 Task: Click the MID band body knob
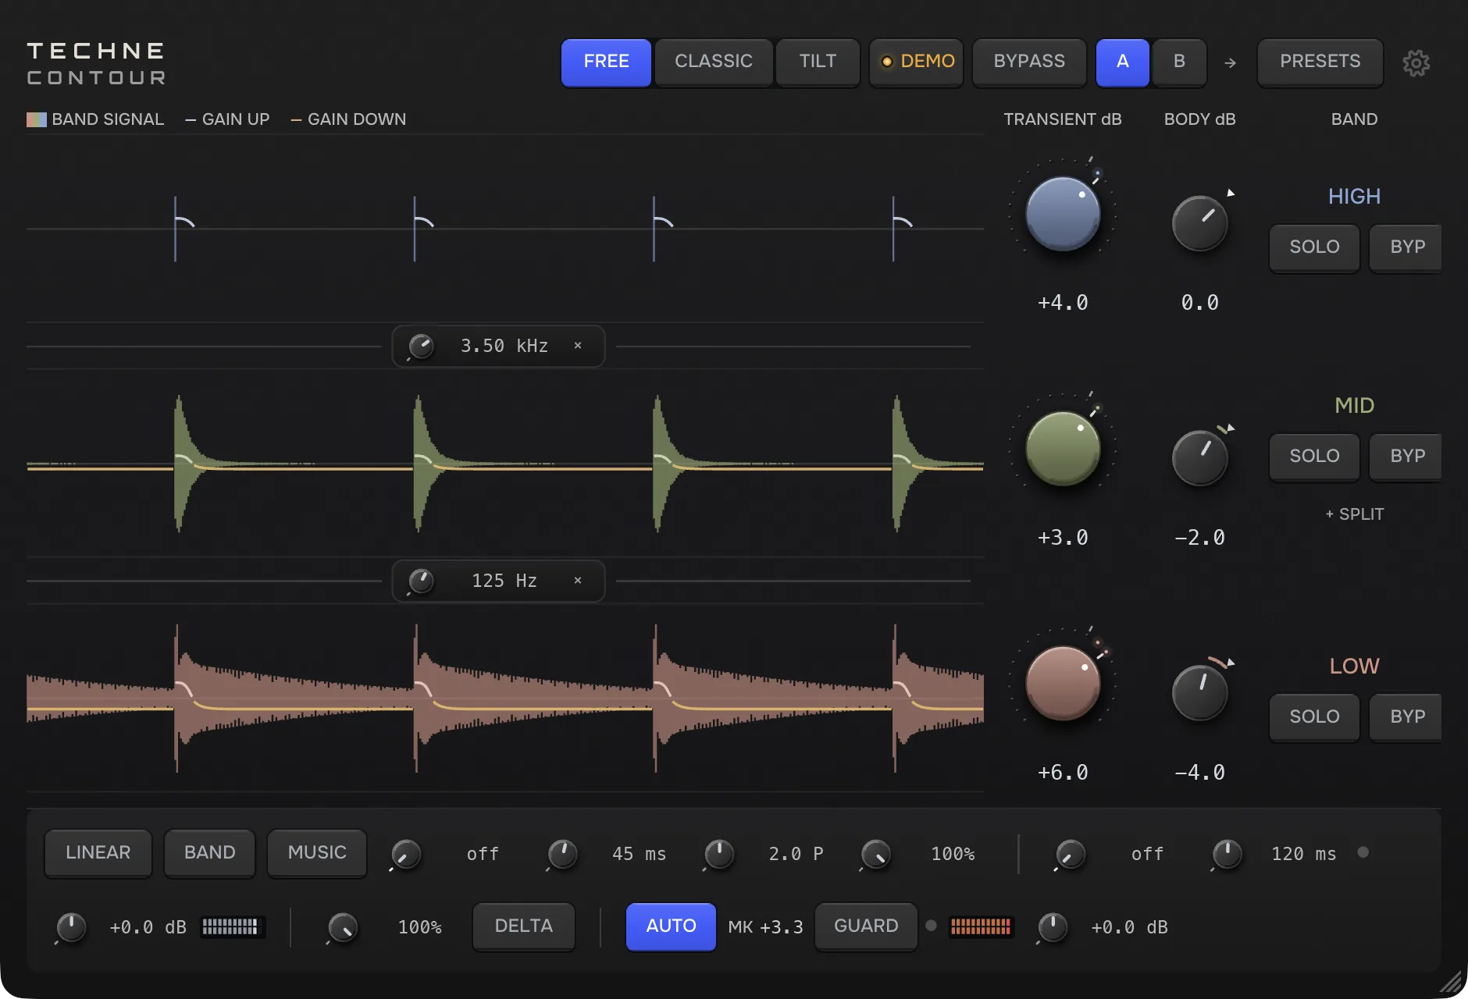1199,458
